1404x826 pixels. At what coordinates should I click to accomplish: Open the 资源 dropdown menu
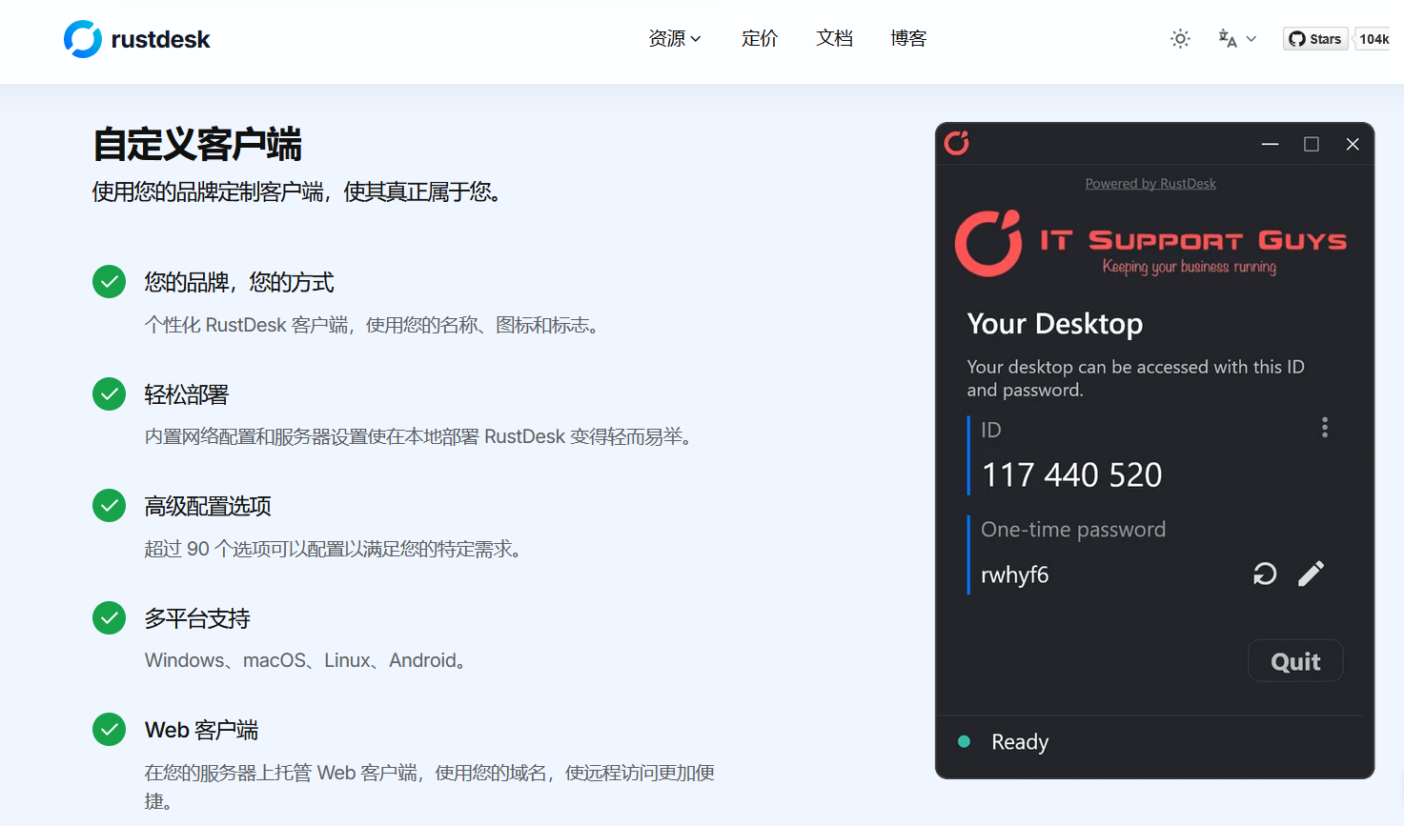coord(675,38)
